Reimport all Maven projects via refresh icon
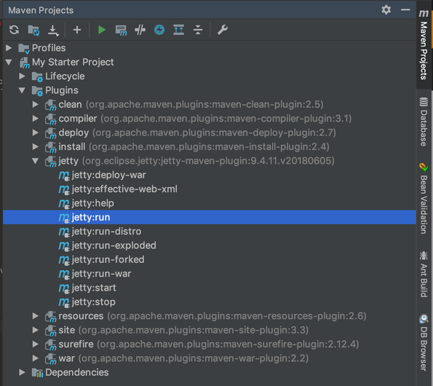 point(14,30)
